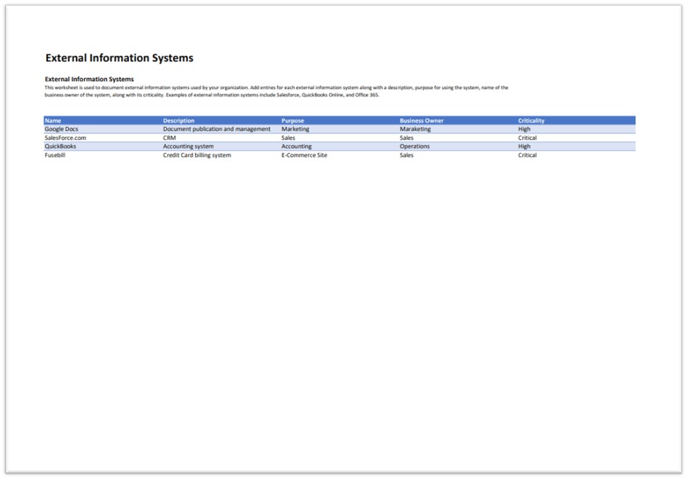The height and width of the screenshot is (479, 687).
Task: Click the High criticality cell for Google Docs
Action: coord(524,129)
